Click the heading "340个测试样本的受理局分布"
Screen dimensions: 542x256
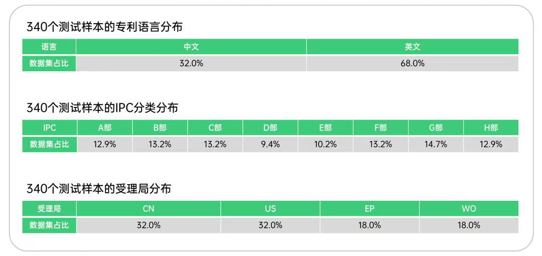pyautogui.click(x=99, y=189)
